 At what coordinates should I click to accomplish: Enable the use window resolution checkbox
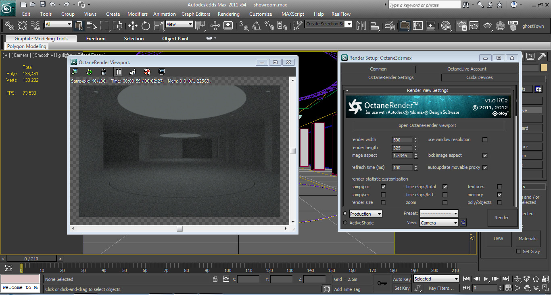point(485,140)
